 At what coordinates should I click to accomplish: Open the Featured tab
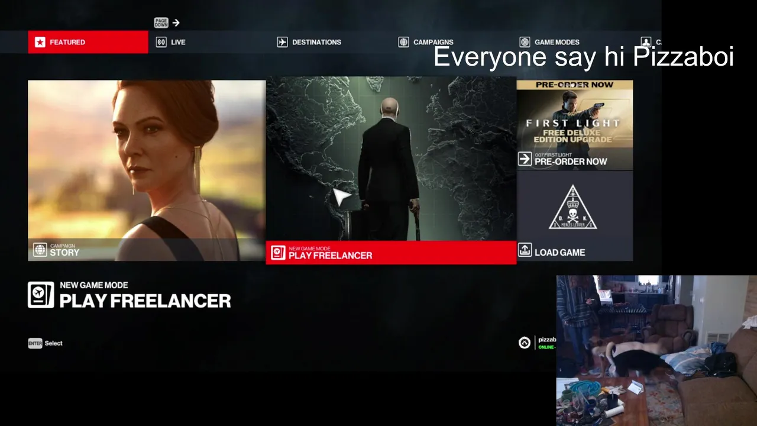click(x=88, y=42)
